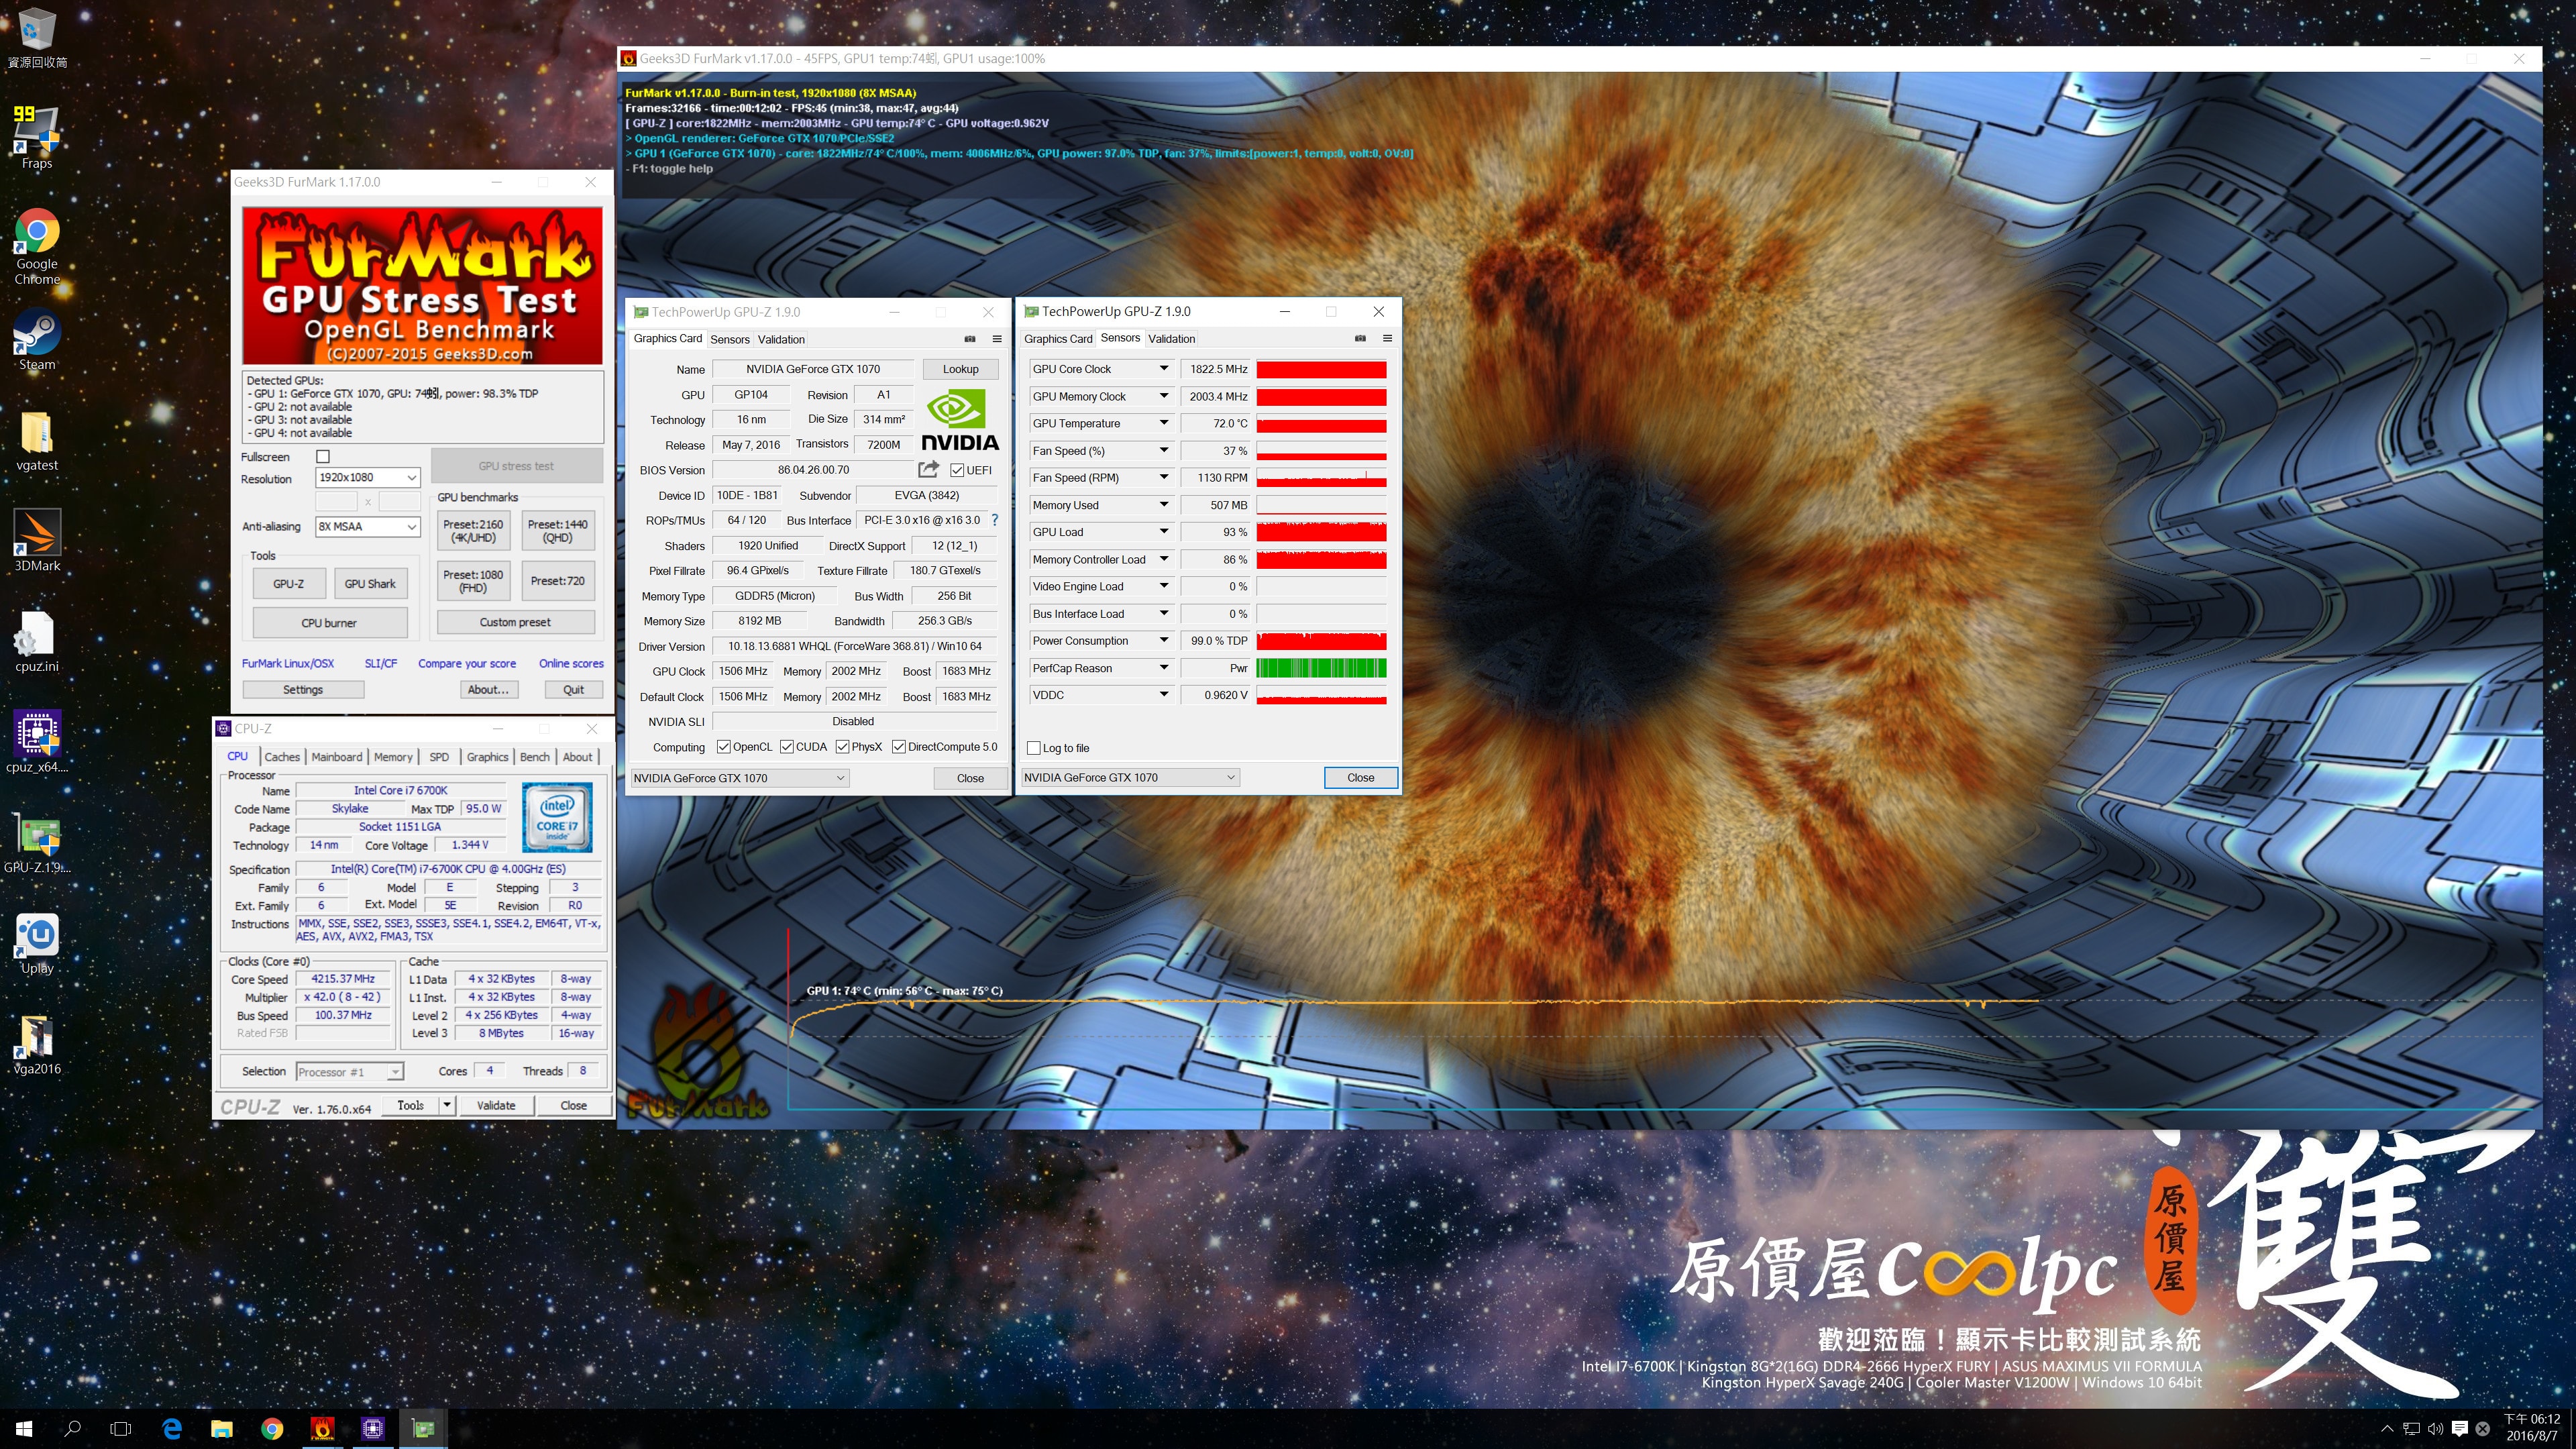Click the BIOS save/share icon in GPU-Z
2576x1449 pixels.
(928, 469)
